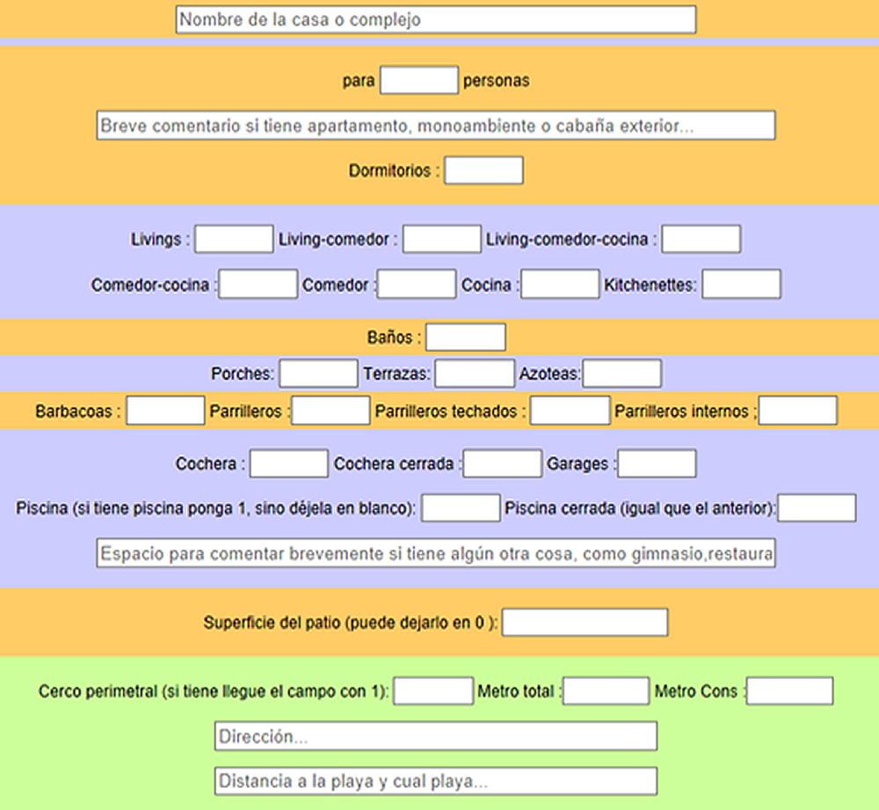Click the Breve comentario text field

click(x=436, y=125)
